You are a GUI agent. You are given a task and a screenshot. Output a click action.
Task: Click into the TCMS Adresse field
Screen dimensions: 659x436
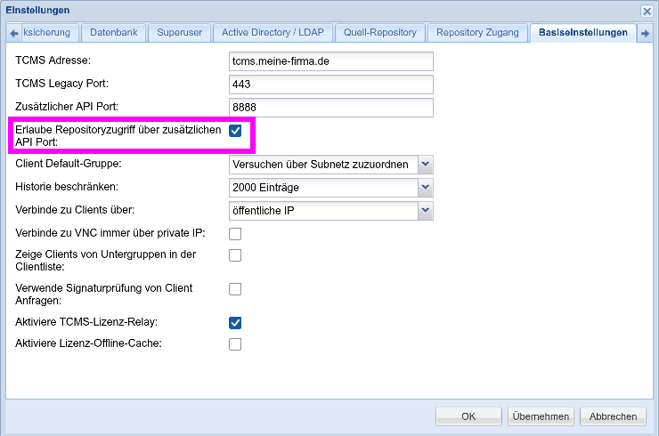click(331, 61)
